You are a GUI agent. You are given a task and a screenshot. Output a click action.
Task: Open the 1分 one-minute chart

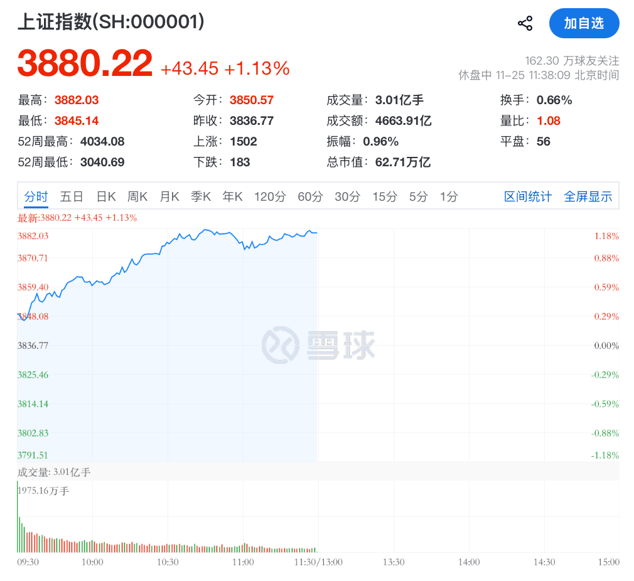point(448,196)
